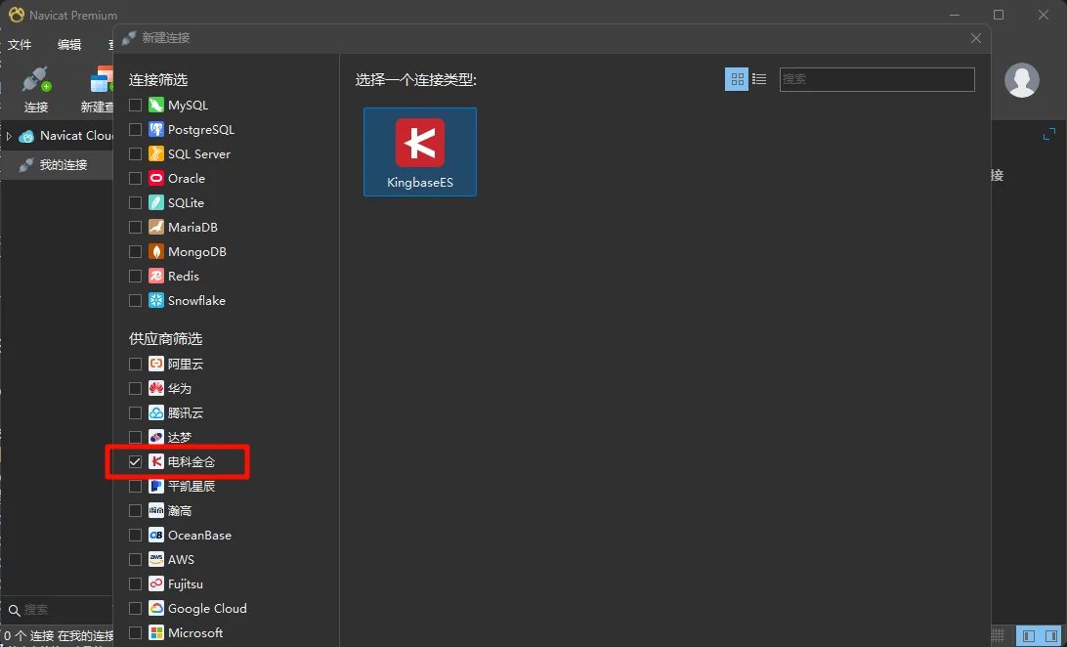The height and width of the screenshot is (647, 1067).
Task: Open the user avatar profile icon
Action: point(1022,80)
